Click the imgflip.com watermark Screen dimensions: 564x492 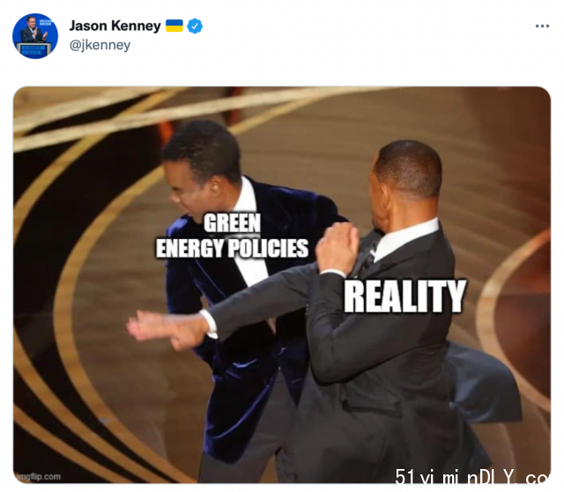tap(38, 476)
